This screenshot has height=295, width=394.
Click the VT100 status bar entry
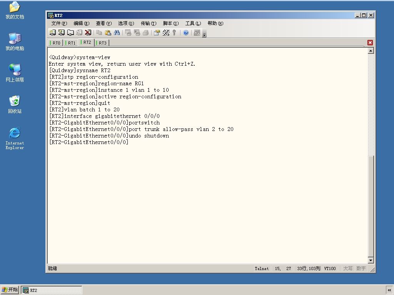tap(330, 268)
